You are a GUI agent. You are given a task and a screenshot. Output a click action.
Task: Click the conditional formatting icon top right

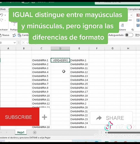click(x=138, y=15)
